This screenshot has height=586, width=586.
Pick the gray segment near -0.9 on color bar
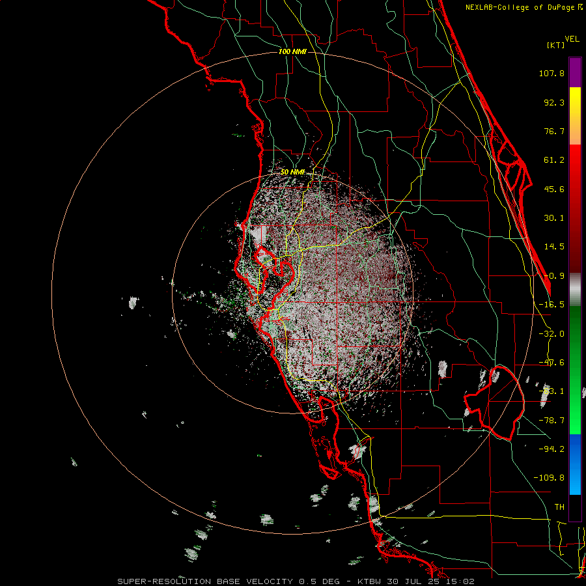[x=575, y=290]
